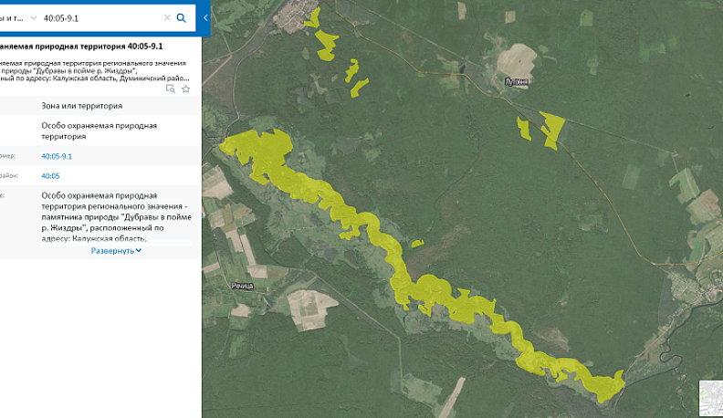Collapse the info side panel with the chevron

click(205, 17)
